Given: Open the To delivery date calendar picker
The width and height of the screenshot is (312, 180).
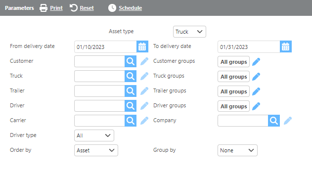Looking at the screenshot, I should (285, 47).
